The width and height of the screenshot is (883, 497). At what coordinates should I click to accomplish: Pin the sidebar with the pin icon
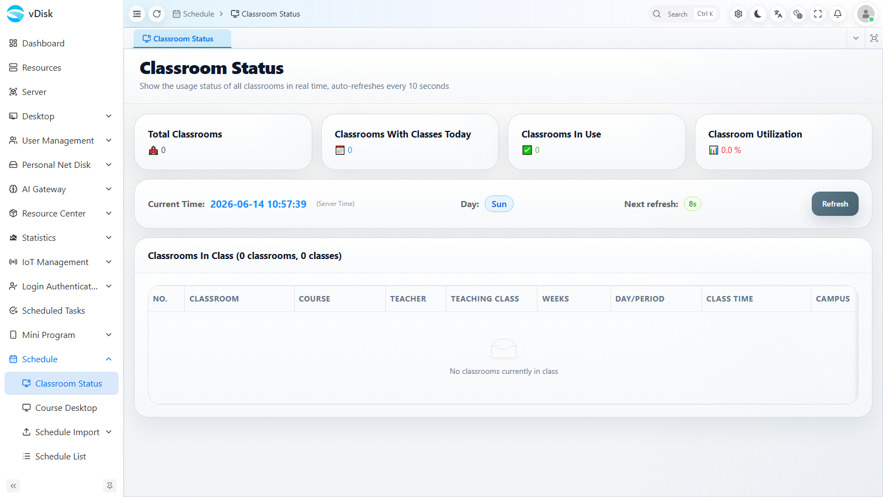[110, 486]
